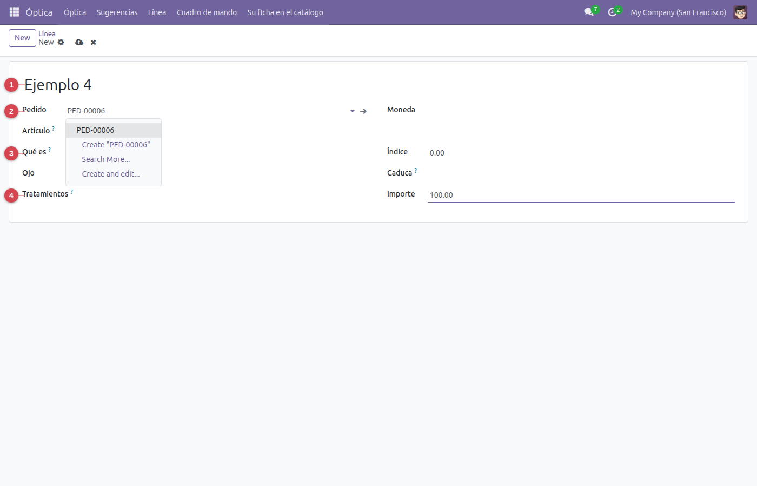Click the user avatar picture
This screenshot has height=486, width=757.
pyautogui.click(x=740, y=12)
